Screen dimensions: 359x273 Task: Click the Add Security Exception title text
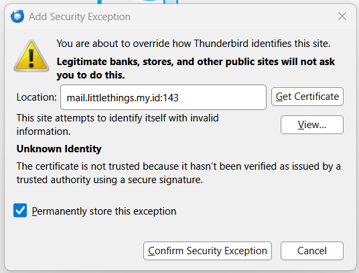pyautogui.click(x=80, y=17)
